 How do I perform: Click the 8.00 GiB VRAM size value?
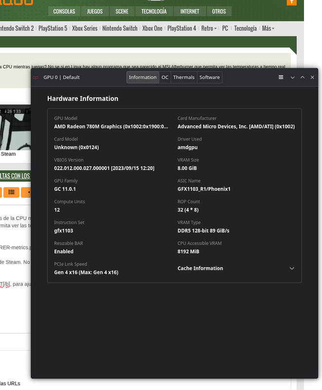187,168
